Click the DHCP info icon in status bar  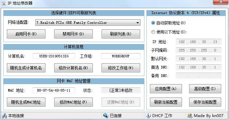[148, 116]
